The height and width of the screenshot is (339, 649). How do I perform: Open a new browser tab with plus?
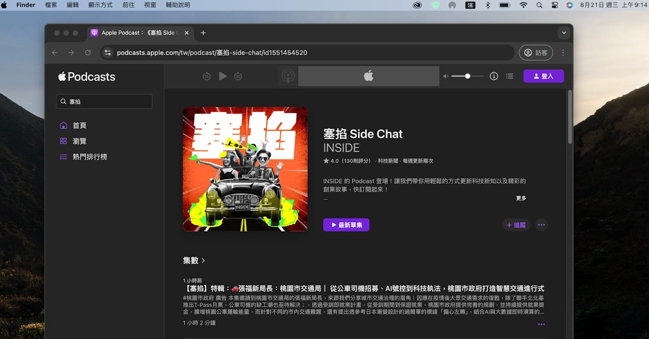tap(203, 33)
